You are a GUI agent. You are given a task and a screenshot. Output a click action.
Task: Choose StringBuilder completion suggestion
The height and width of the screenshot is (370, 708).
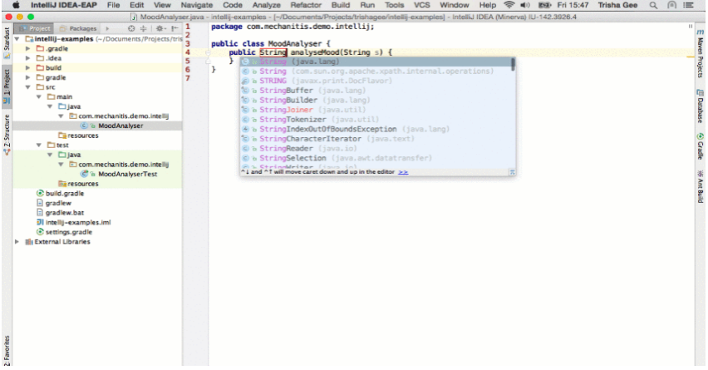[x=376, y=101]
